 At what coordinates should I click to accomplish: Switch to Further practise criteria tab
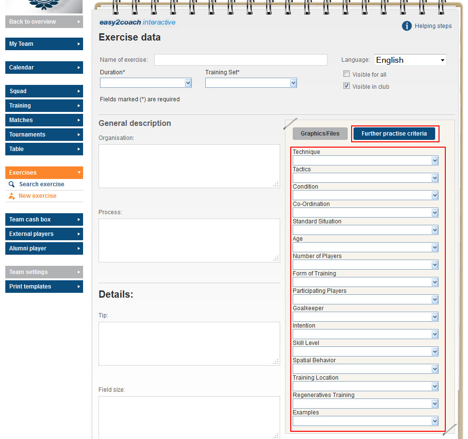(394, 134)
